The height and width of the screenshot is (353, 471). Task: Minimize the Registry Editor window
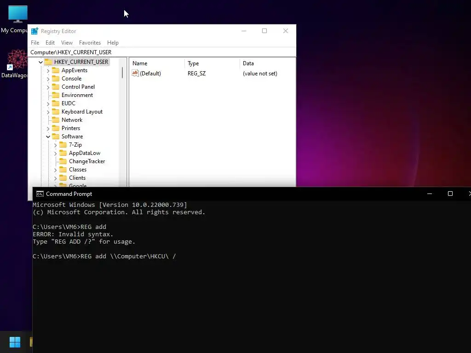point(244,31)
